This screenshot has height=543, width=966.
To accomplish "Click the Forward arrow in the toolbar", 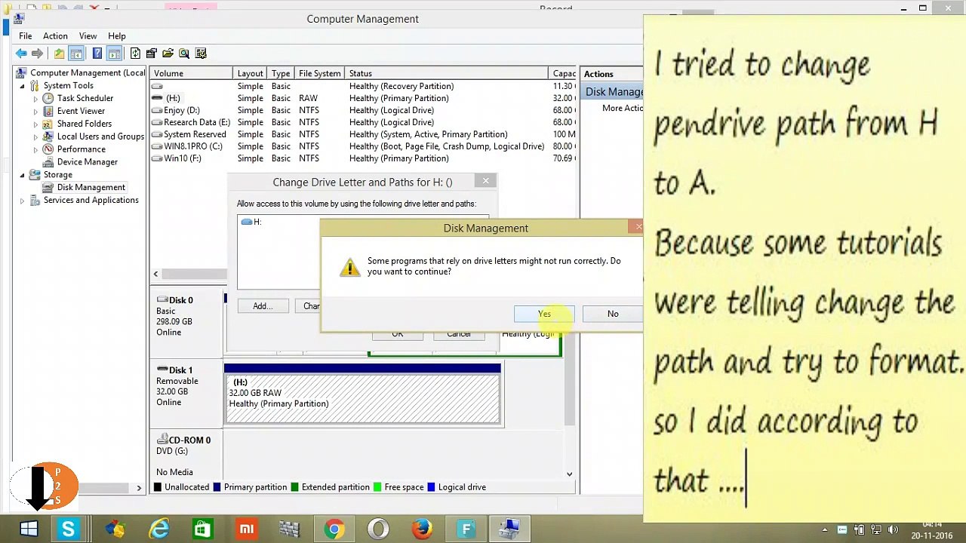I will pyautogui.click(x=37, y=54).
